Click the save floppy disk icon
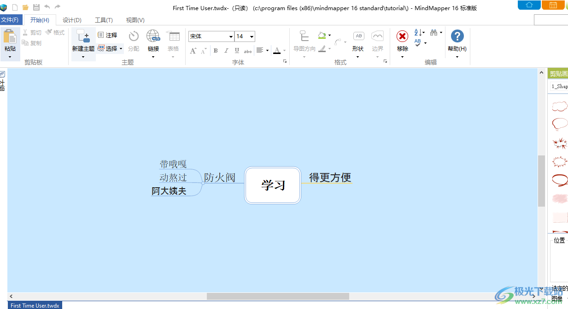This screenshot has height=309, width=568. pos(36,7)
